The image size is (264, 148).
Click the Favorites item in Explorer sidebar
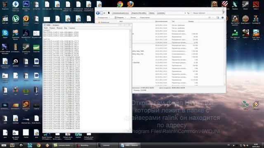tap(104, 22)
